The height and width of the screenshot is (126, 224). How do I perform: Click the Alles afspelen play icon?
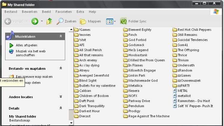pyautogui.click(x=11, y=45)
